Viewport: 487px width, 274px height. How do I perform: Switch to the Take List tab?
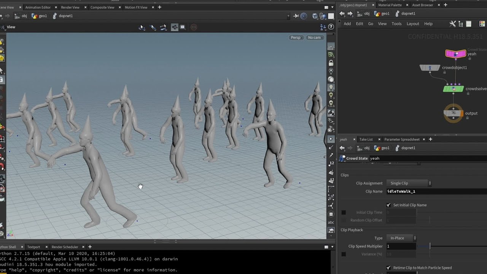click(366, 139)
